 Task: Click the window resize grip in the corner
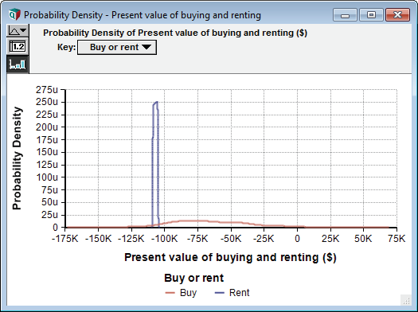point(406,300)
